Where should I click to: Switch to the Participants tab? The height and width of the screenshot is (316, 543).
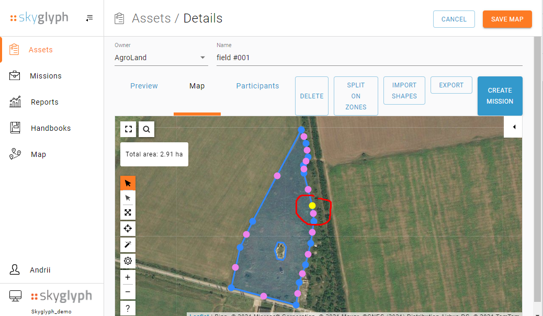[257, 86]
